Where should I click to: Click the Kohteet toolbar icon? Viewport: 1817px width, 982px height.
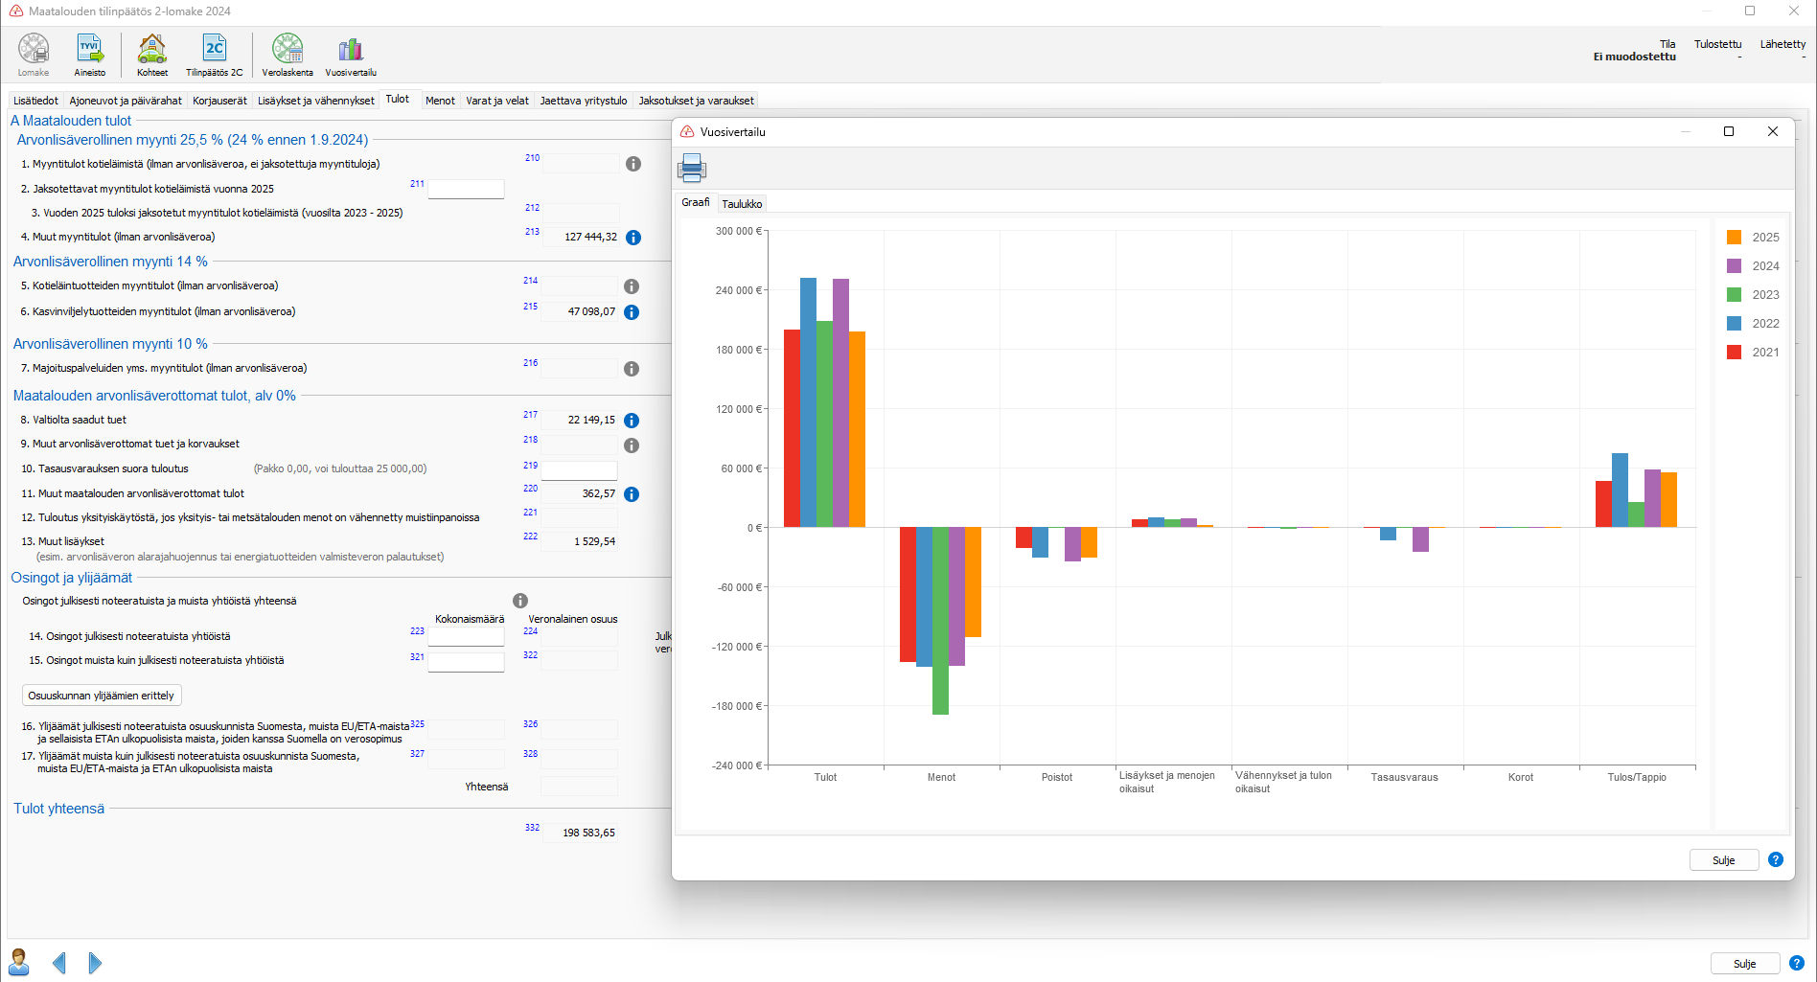click(x=152, y=54)
